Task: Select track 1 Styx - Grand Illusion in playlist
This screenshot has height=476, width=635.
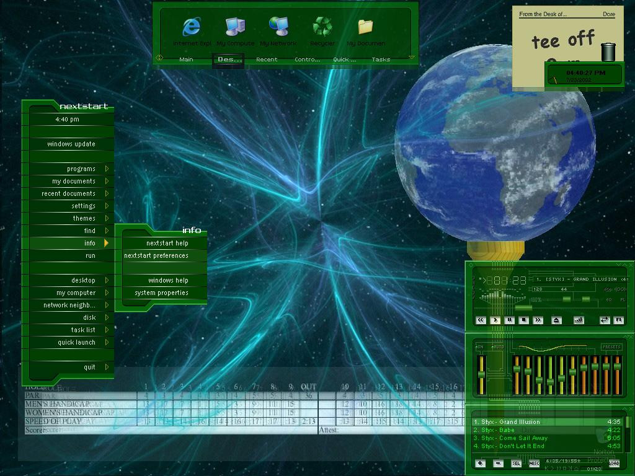Action: point(547,421)
